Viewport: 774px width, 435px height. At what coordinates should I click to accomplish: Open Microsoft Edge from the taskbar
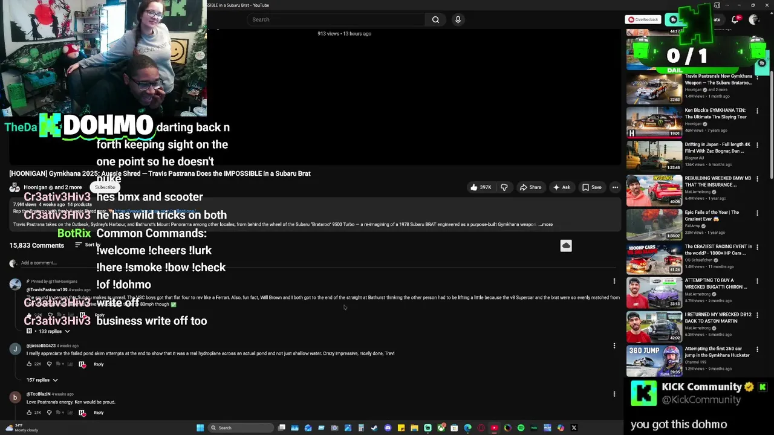click(x=467, y=428)
